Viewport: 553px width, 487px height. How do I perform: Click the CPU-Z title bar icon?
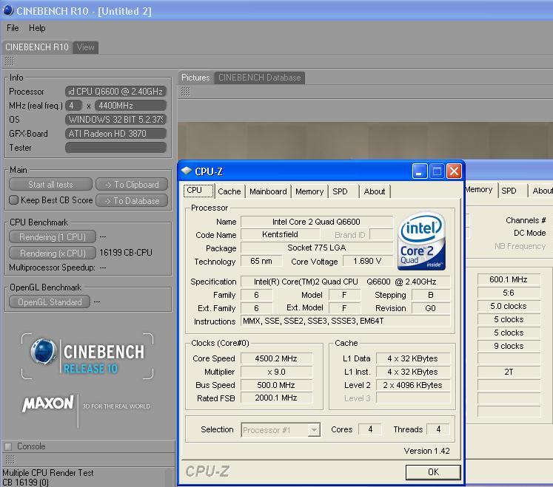(186, 171)
